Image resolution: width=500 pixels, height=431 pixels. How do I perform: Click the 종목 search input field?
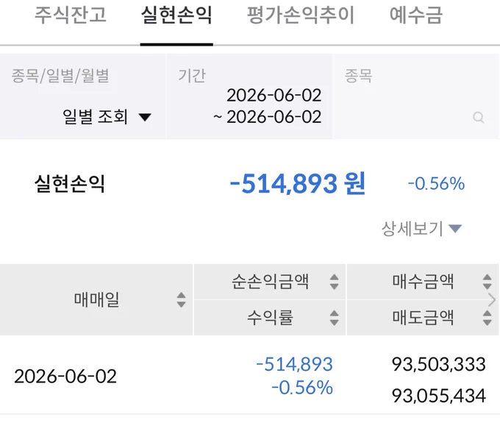click(x=416, y=96)
